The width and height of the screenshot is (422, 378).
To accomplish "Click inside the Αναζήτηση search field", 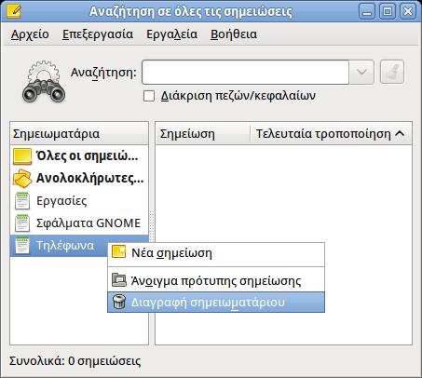I will pyautogui.click(x=245, y=72).
